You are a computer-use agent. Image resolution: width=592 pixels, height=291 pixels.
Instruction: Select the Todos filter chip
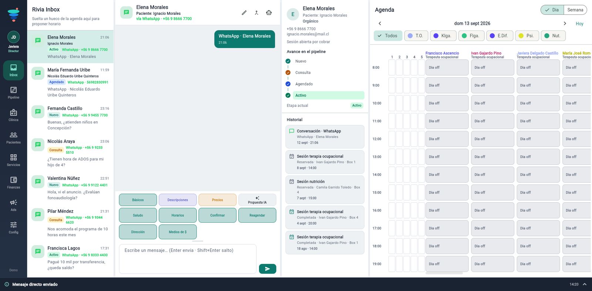pyautogui.click(x=387, y=36)
